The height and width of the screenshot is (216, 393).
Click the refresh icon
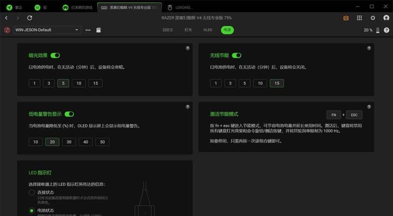click(x=30, y=18)
